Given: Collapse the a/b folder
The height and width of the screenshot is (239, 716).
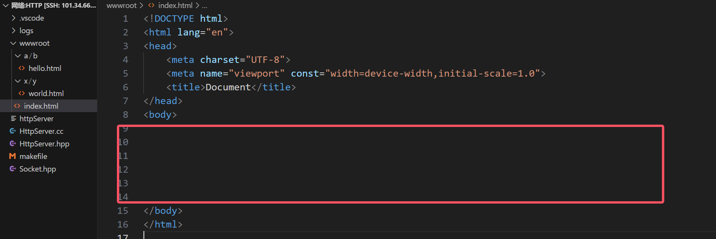Looking at the screenshot, I should [18, 56].
